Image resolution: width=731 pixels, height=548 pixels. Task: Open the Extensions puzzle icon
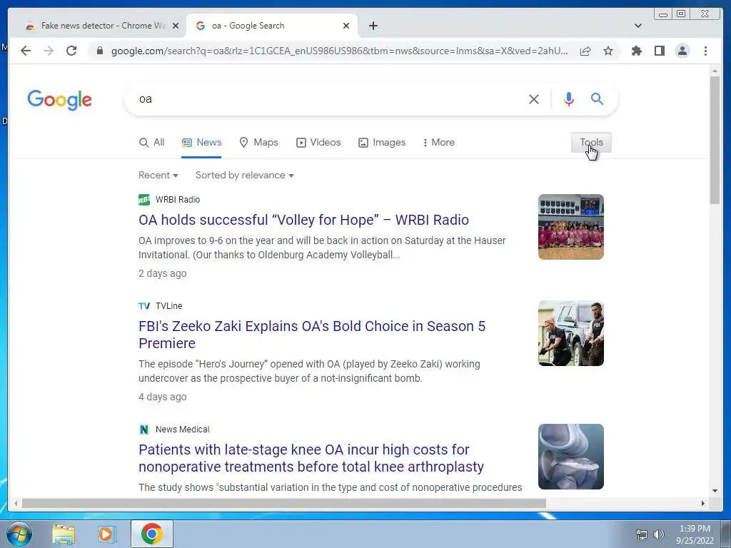tap(636, 51)
